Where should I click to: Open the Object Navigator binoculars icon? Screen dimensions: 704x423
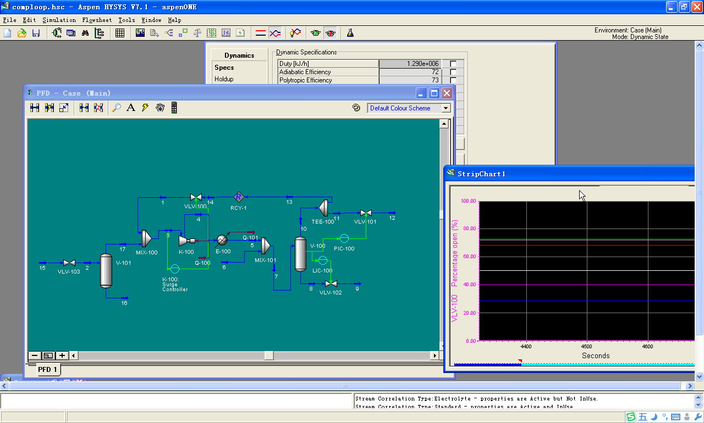tap(85, 33)
